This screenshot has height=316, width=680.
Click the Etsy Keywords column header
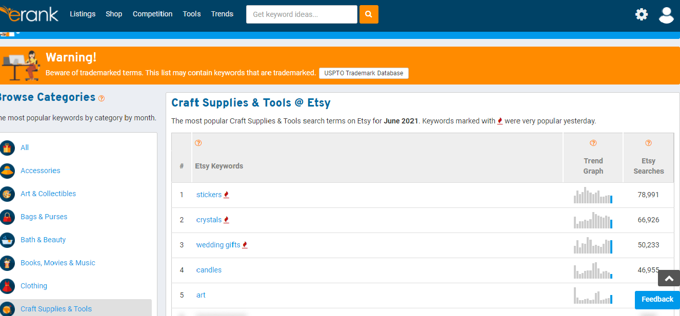click(x=219, y=166)
